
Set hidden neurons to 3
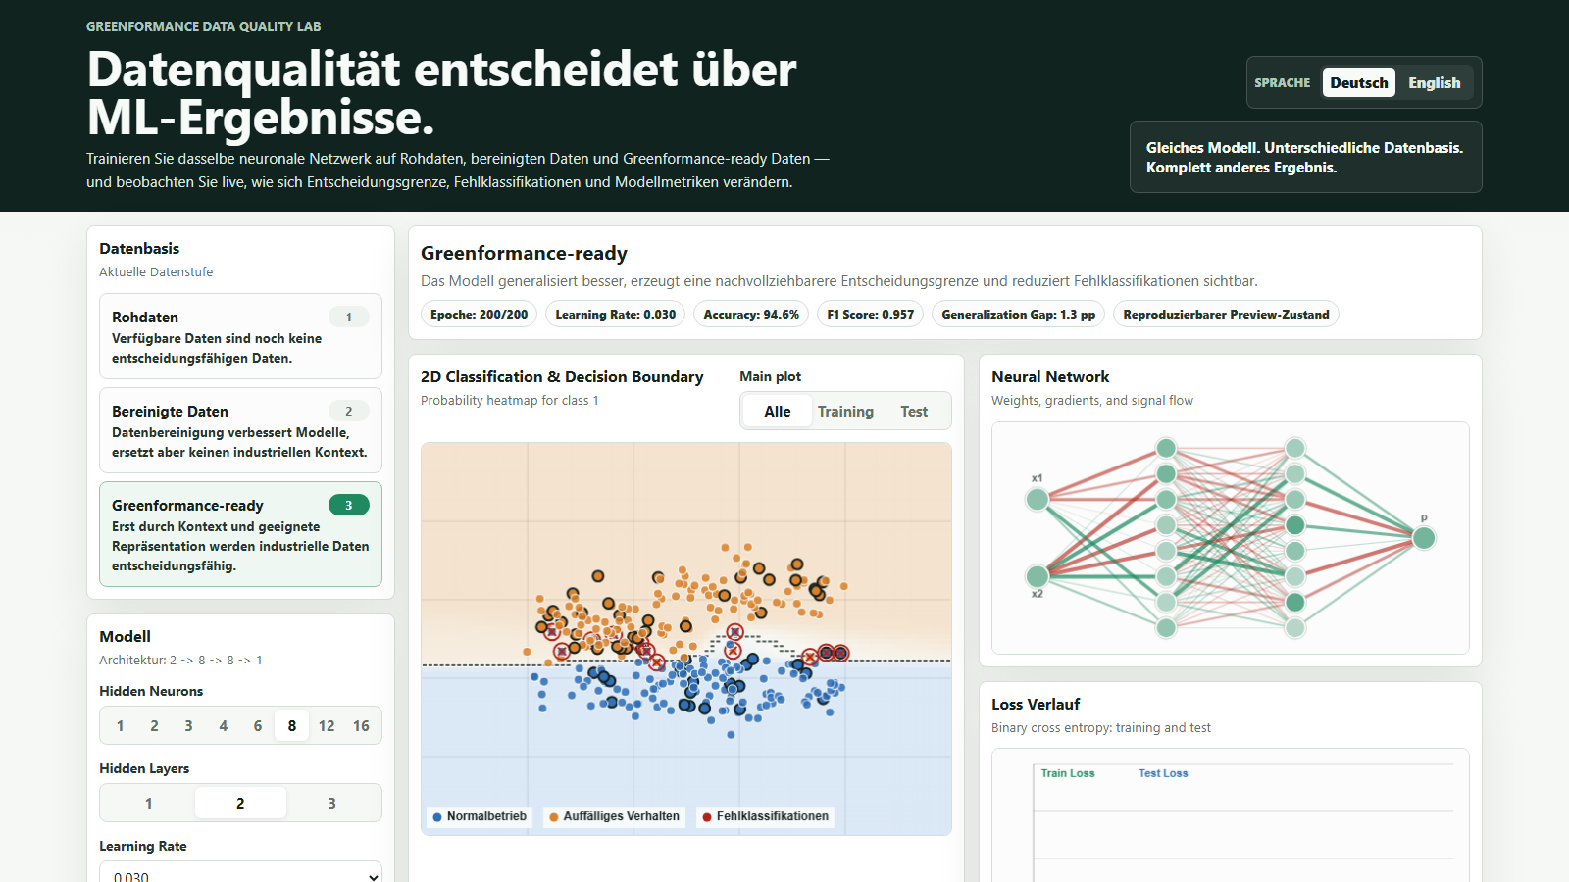click(188, 725)
